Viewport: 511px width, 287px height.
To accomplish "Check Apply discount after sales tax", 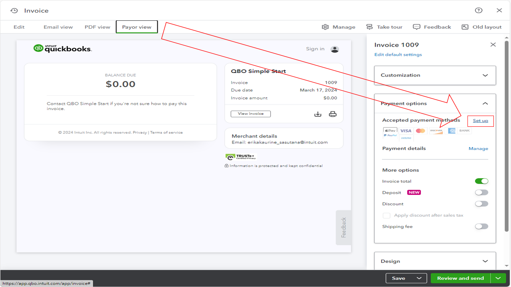I will pos(386,215).
